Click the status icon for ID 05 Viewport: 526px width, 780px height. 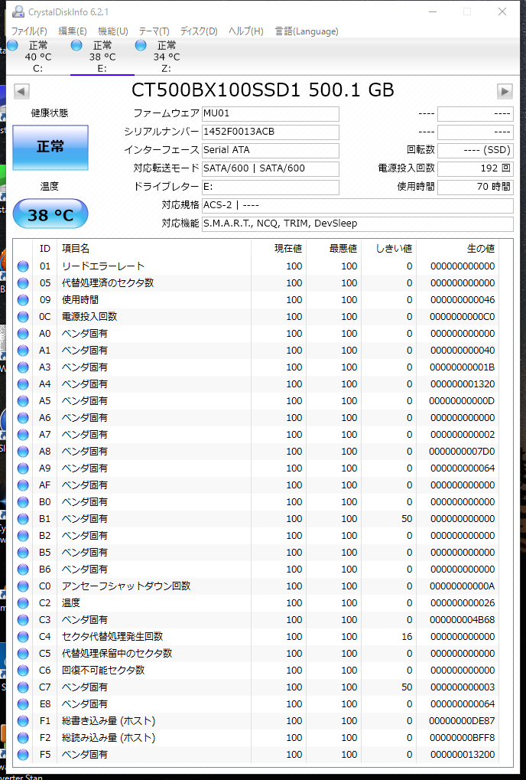[x=23, y=283]
